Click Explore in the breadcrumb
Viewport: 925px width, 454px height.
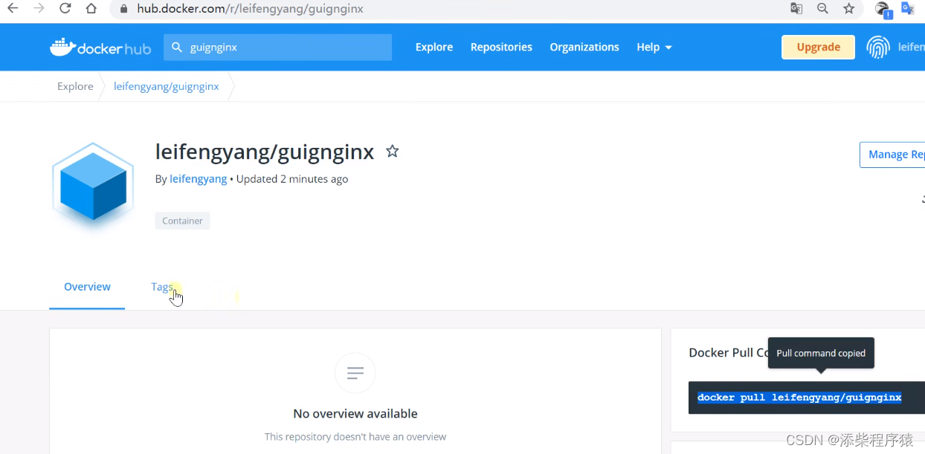(x=75, y=86)
